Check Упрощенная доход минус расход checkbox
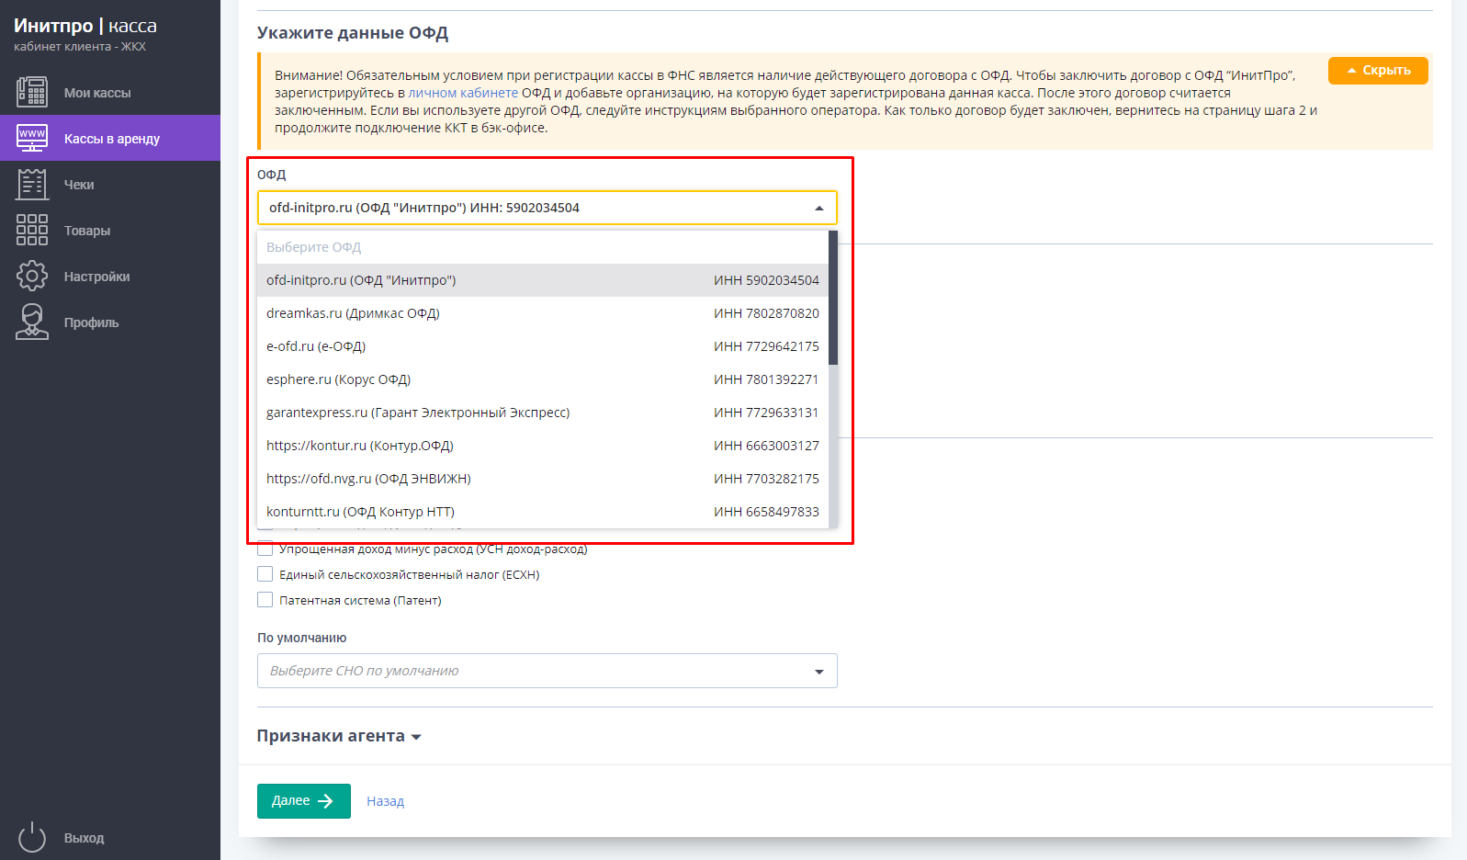 [x=265, y=549]
